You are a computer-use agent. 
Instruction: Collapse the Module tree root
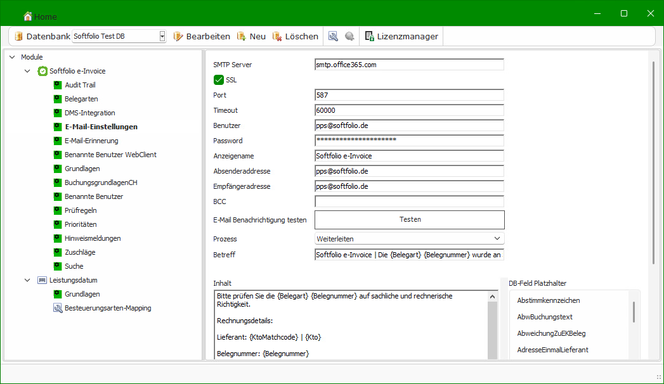point(12,57)
